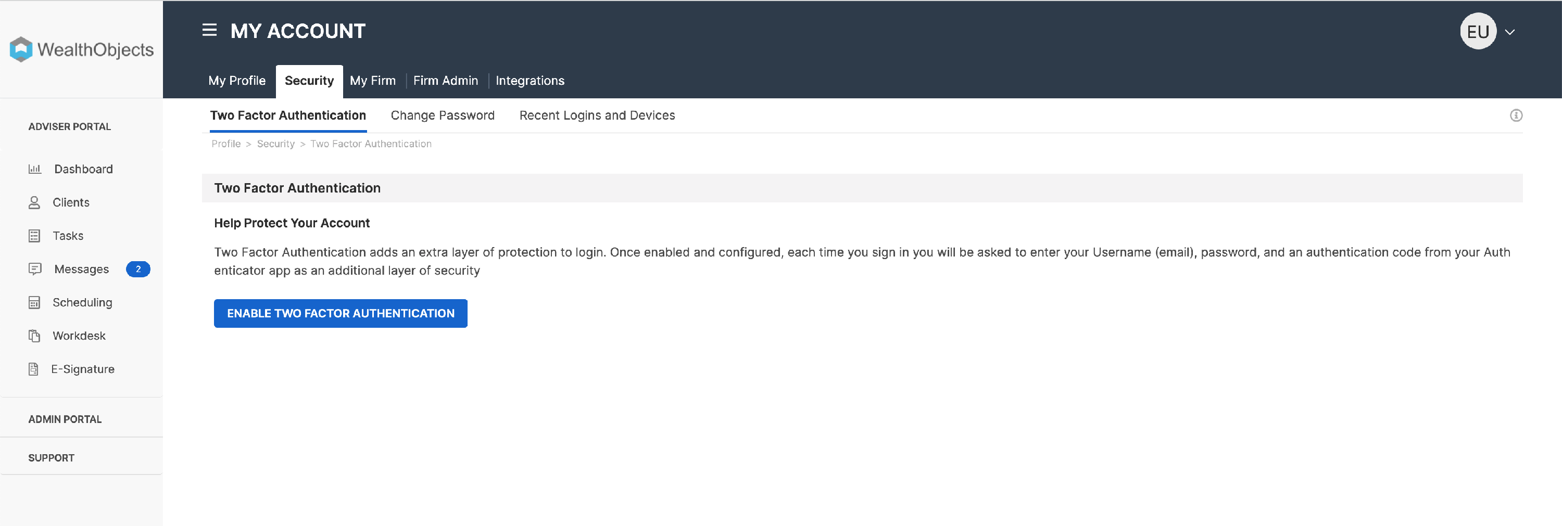1562x526 pixels.
Task: Click the Tasks list icon
Action: point(34,236)
